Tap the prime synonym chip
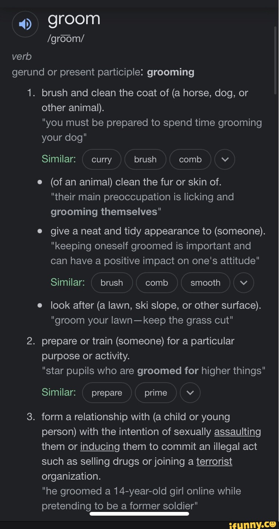 click(156, 393)
